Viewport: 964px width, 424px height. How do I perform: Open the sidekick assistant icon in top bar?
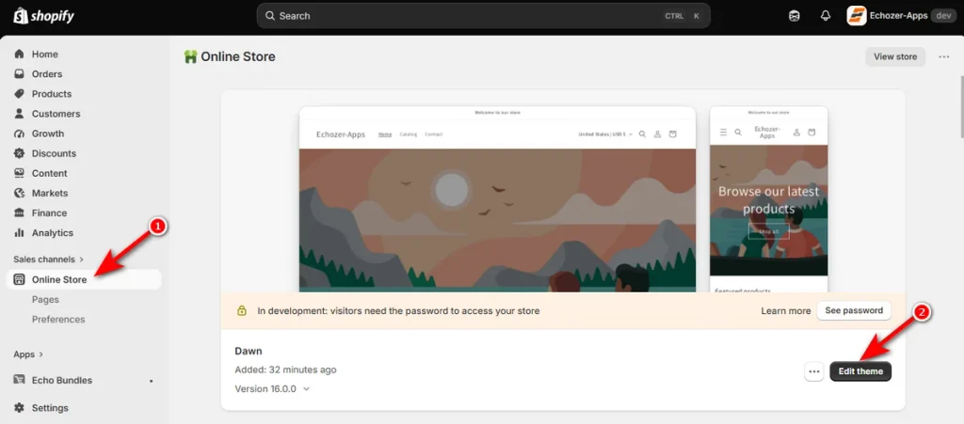(x=795, y=16)
